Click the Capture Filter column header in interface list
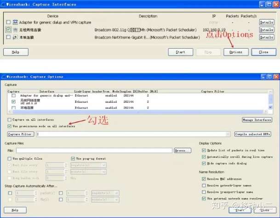Image resolution: width=280 pixels, height=218 pixels. point(212,91)
